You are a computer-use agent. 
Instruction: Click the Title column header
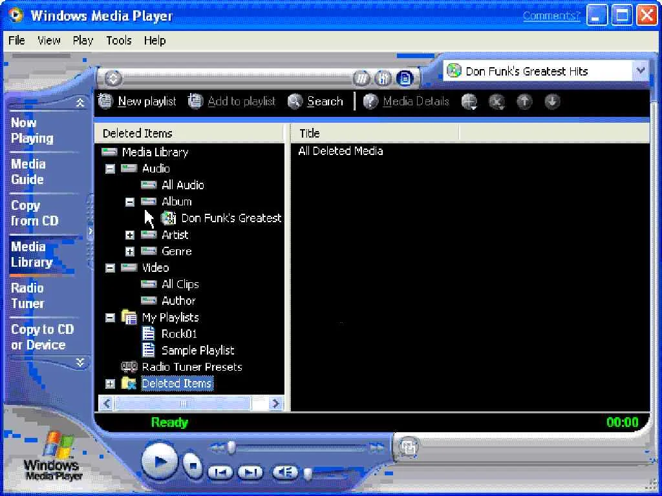click(374, 133)
